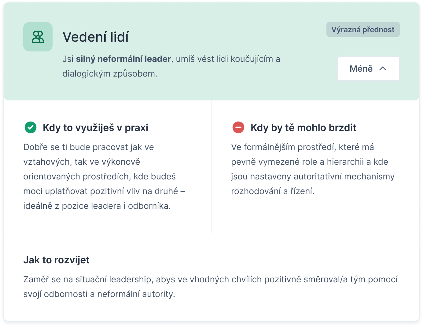423x327 pixels.
Task: Click the text svojí odbornosti a neformální autority
Action: tap(99, 294)
